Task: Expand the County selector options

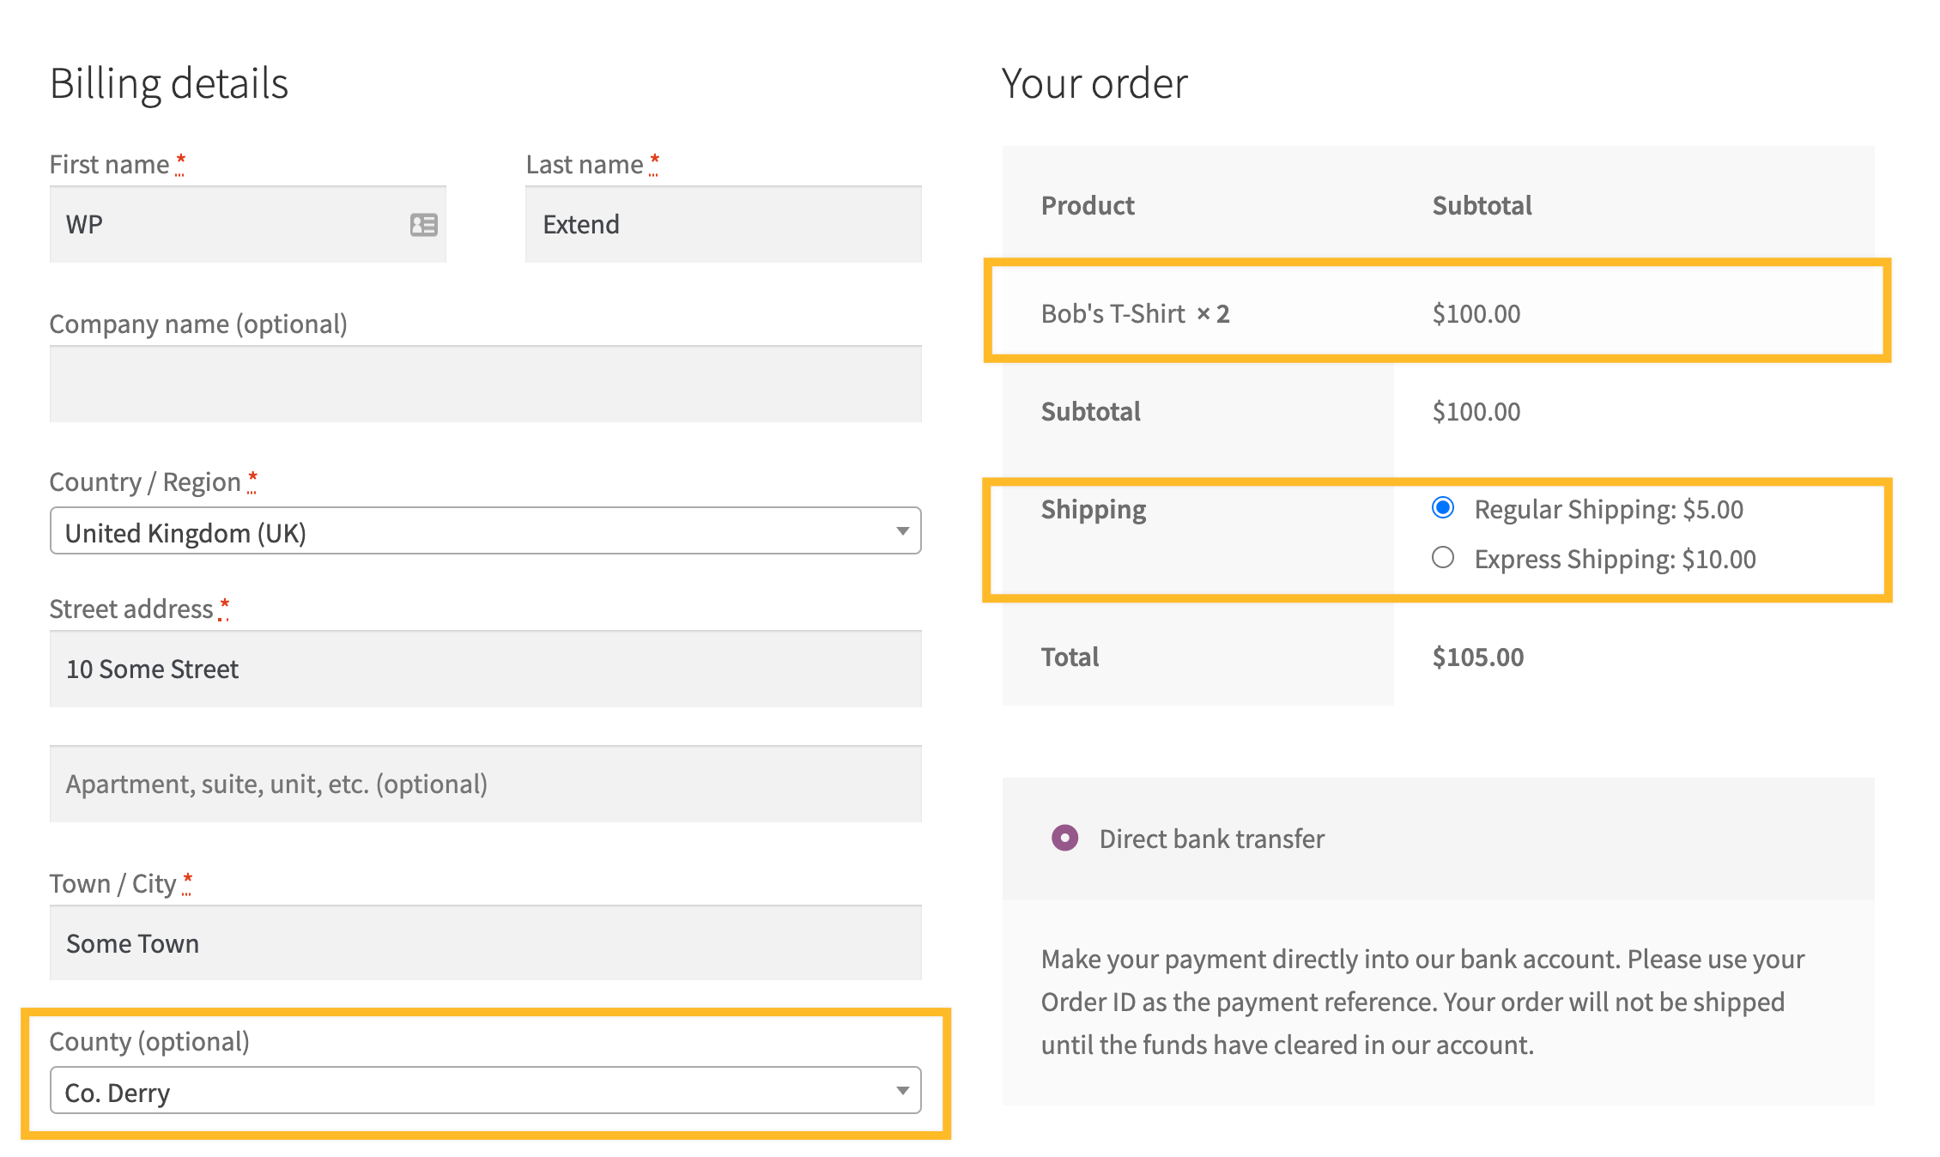Action: click(x=902, y=1091)
